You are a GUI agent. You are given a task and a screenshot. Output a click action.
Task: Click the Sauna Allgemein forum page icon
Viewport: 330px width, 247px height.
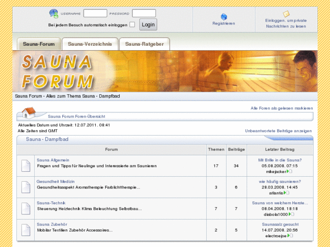pyautogui.click(x=26, y=166)
